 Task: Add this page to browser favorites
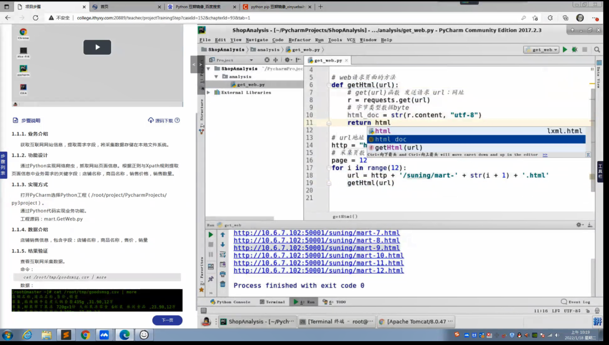(x=535, y=18)
